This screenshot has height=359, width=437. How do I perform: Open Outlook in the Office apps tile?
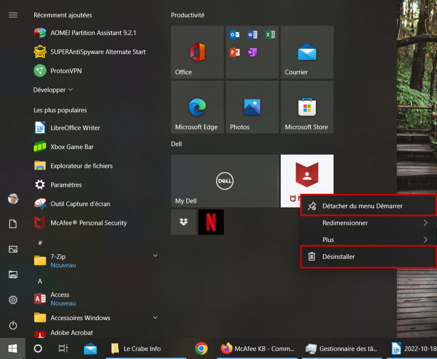[234, 35]
